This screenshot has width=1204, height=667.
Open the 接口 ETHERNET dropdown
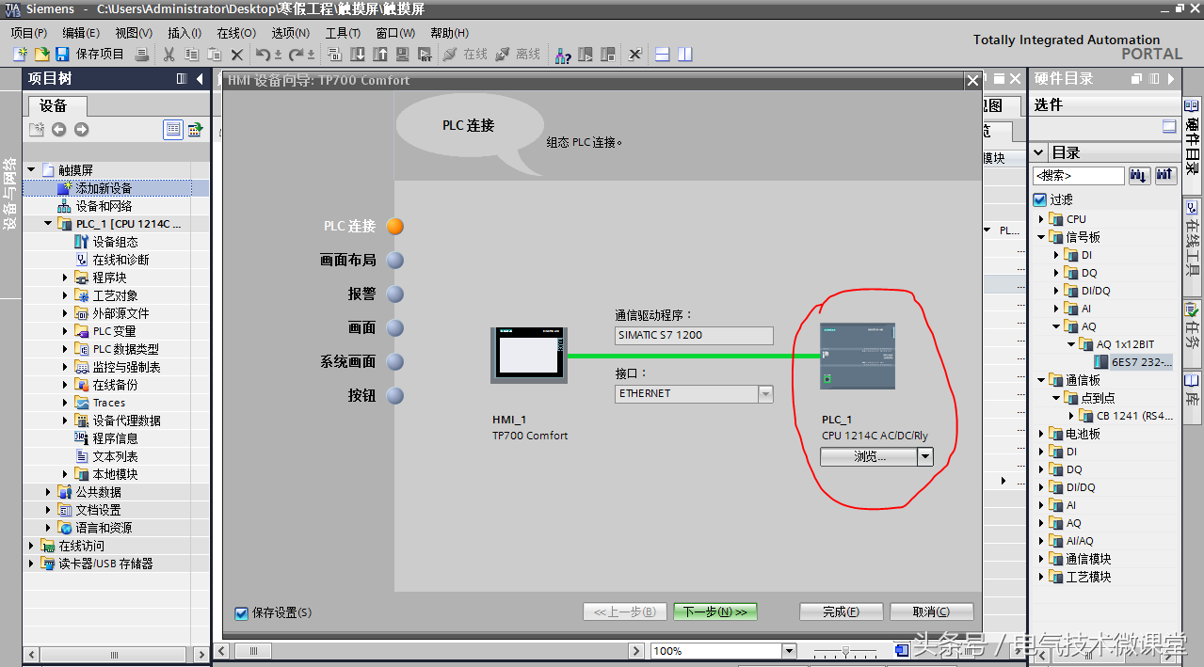(x=765, y=394)
